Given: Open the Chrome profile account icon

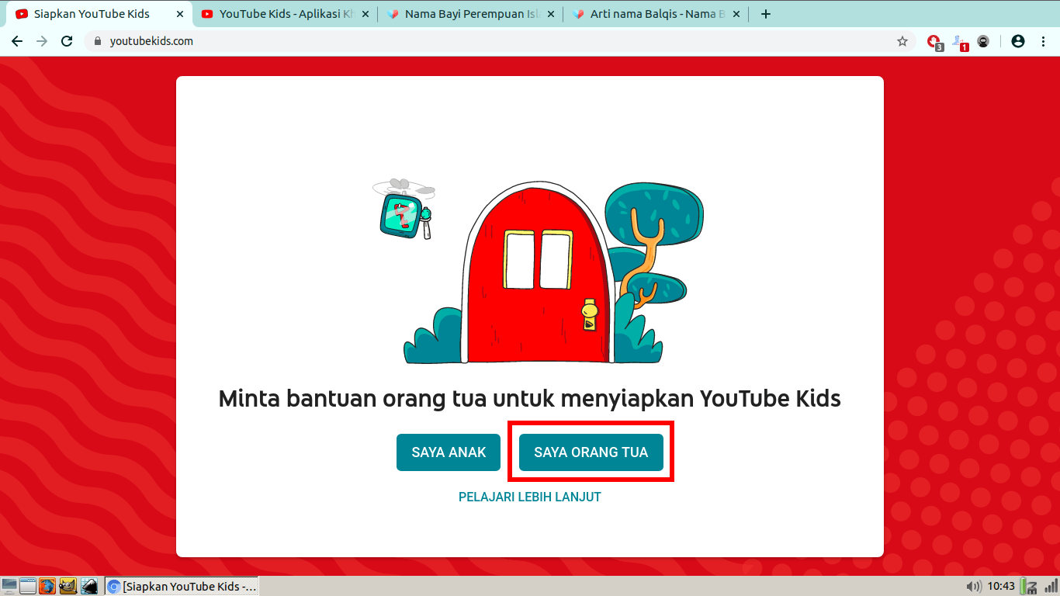Looking at the screenshot, I should (x=1018, y=41).
